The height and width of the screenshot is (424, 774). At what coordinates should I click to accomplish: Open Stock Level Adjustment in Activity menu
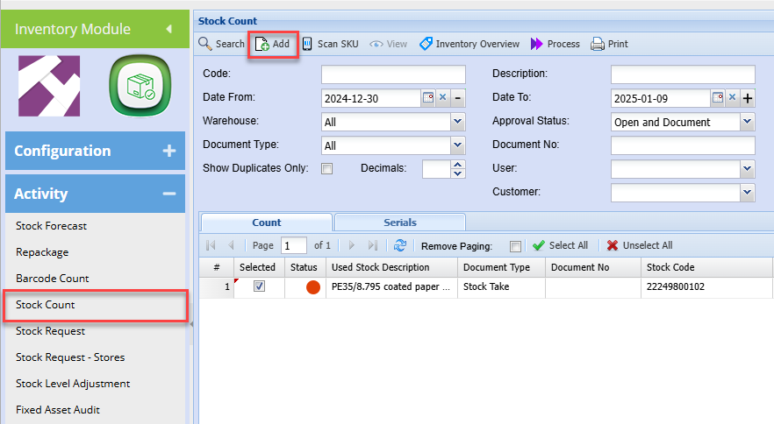coord(73,384)
